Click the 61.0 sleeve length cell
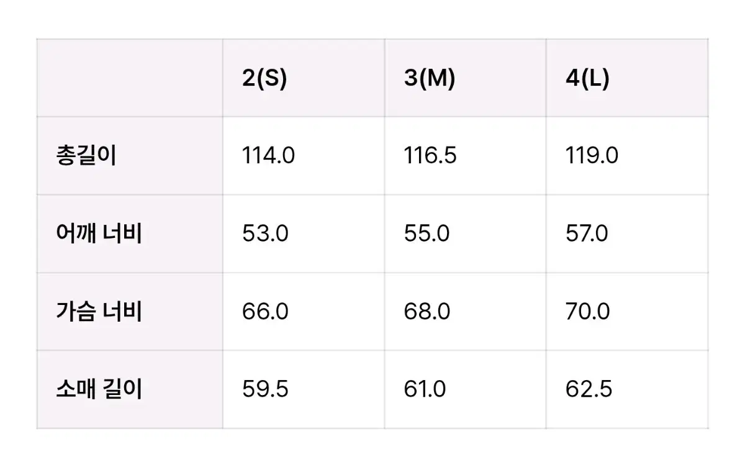Screen dimensions: 745x472 (x=425, y=389)
